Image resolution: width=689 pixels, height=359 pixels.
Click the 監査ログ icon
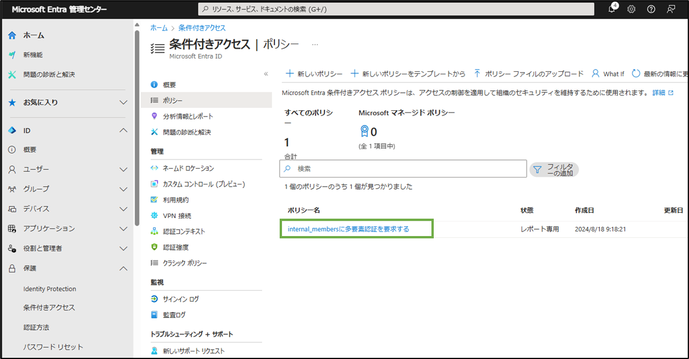154,315
